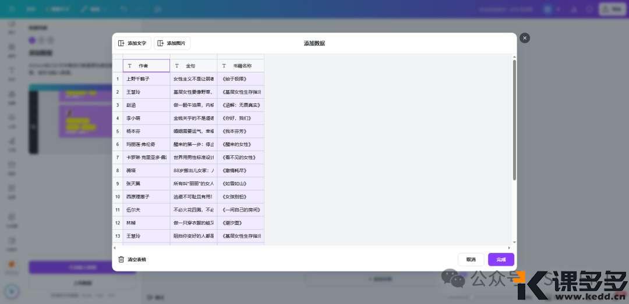Click the right arrow of horizontal scrollbar
This screenshot has height=304, width=629.
point(509,248)
